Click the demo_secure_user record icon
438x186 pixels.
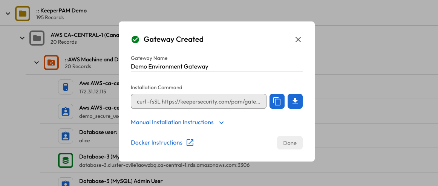point(66,111)
